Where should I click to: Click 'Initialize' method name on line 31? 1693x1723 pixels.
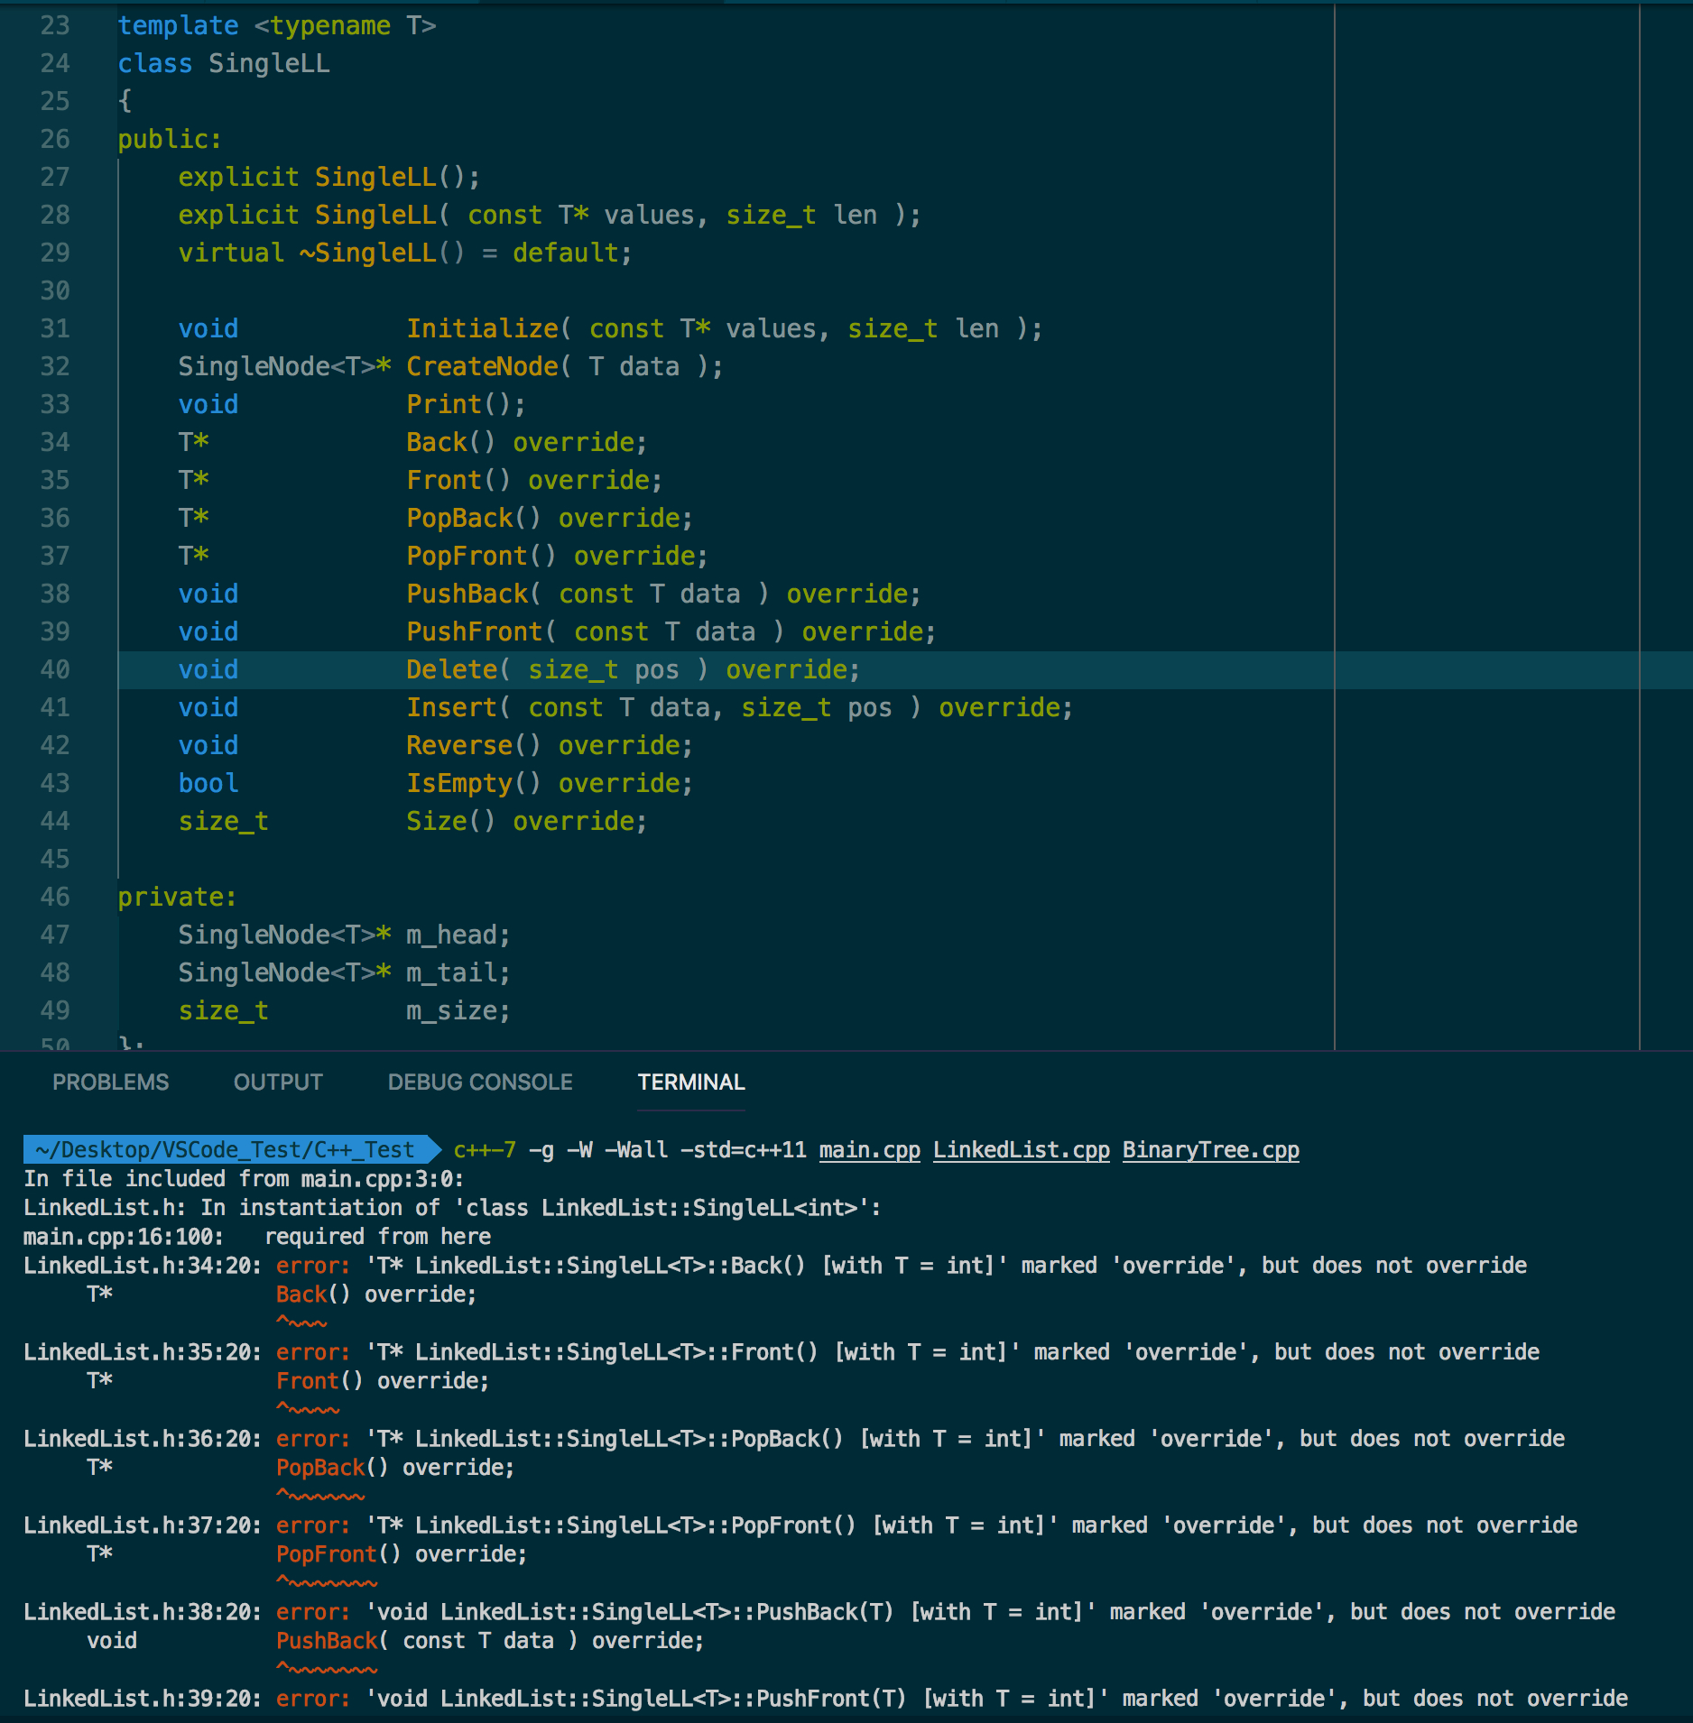(483, 328)
